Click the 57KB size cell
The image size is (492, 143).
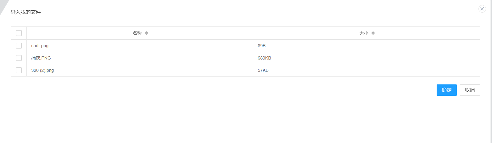click(x=263, y=70)
